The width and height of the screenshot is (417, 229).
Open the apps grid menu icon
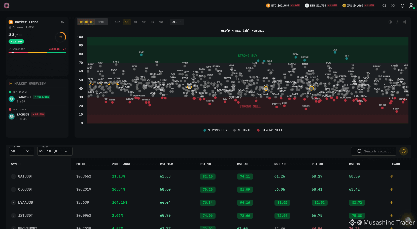pos(393,6)
